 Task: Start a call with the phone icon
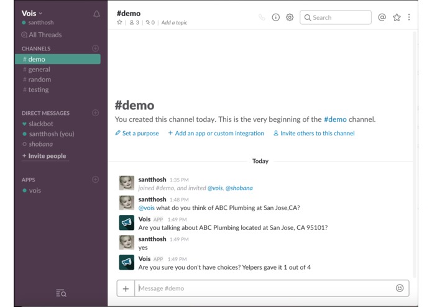262,17
